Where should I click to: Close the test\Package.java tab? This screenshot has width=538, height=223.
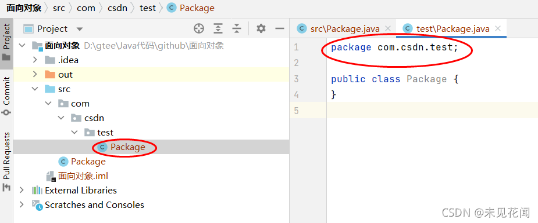pos(498,28)
